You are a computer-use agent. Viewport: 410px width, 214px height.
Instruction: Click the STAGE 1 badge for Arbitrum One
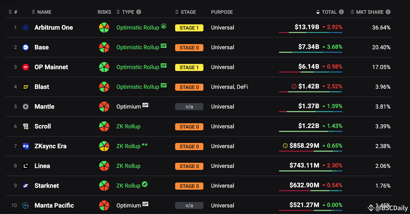point(189,28)
